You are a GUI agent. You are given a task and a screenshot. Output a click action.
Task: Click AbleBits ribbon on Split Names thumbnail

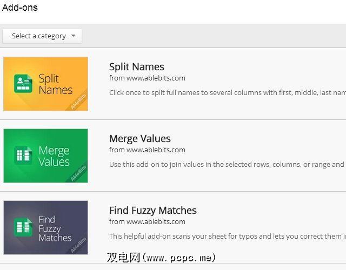(77, 102)
